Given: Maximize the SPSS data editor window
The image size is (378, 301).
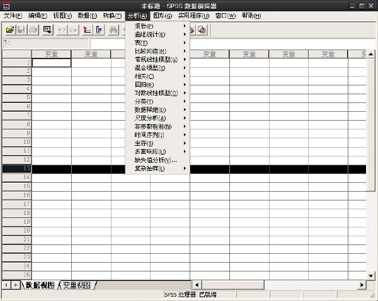Looking at the screenshot, I should coord(362,6).
